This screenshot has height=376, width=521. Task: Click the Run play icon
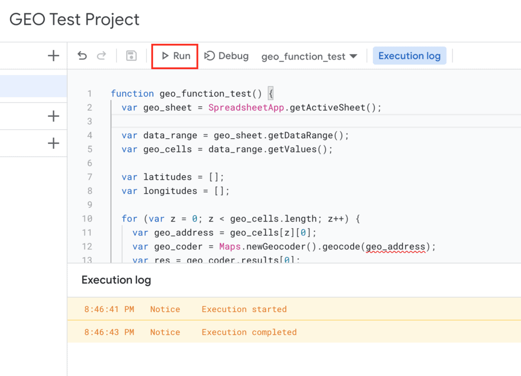coord(164,56)
